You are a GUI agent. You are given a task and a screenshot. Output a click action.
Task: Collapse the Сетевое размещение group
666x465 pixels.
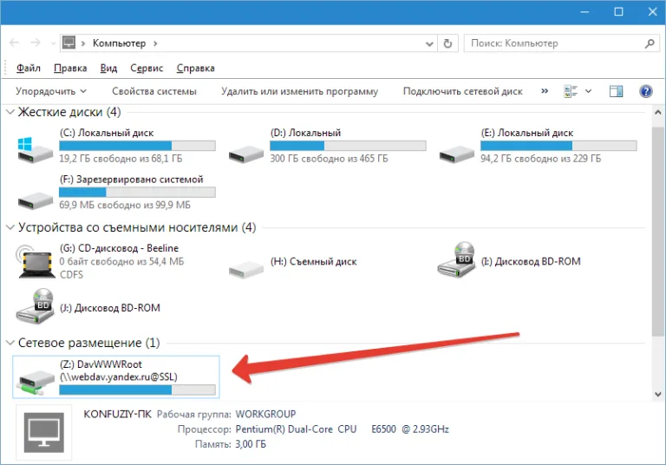[x=10, y=343]
